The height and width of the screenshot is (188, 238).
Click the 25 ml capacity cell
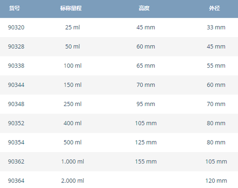pyautogui.click(x=73, y=27)
